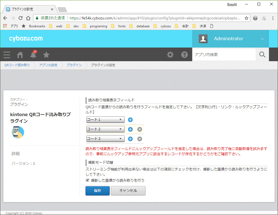Open a new browser tab
This screenshot has height=215, width=278.
62,9
